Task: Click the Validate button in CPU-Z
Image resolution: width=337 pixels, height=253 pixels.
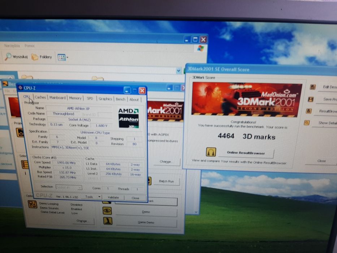Action: (113, 197)
